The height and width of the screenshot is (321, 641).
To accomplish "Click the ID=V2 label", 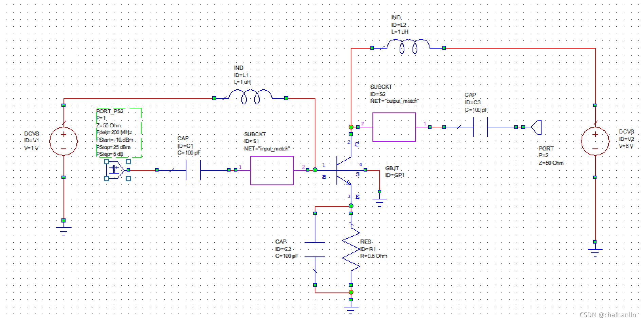I will pyautogui.click(x=626, y=139).
